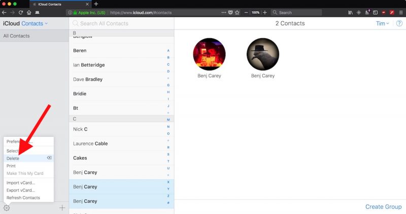Bookmark this page with the star icon
Viewport: 406px width, 214px height.
[x=237, y=12]
